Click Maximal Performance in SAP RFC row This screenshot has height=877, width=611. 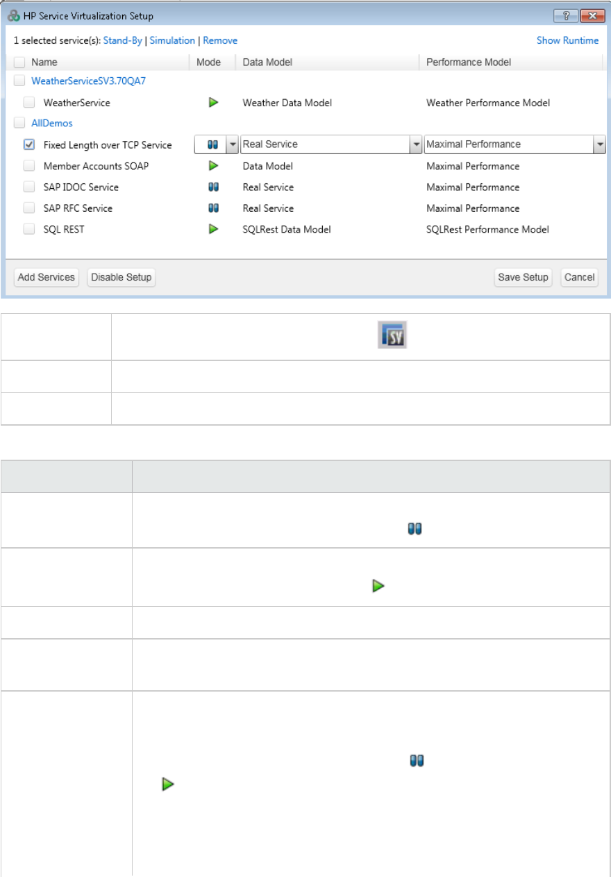[473, 208]
